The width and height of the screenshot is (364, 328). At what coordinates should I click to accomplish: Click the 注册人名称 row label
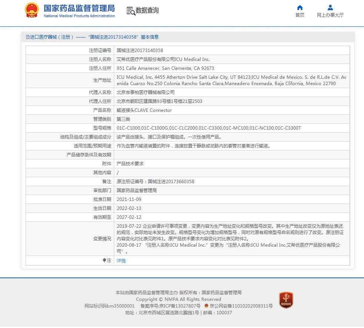[x=100, y=59]
